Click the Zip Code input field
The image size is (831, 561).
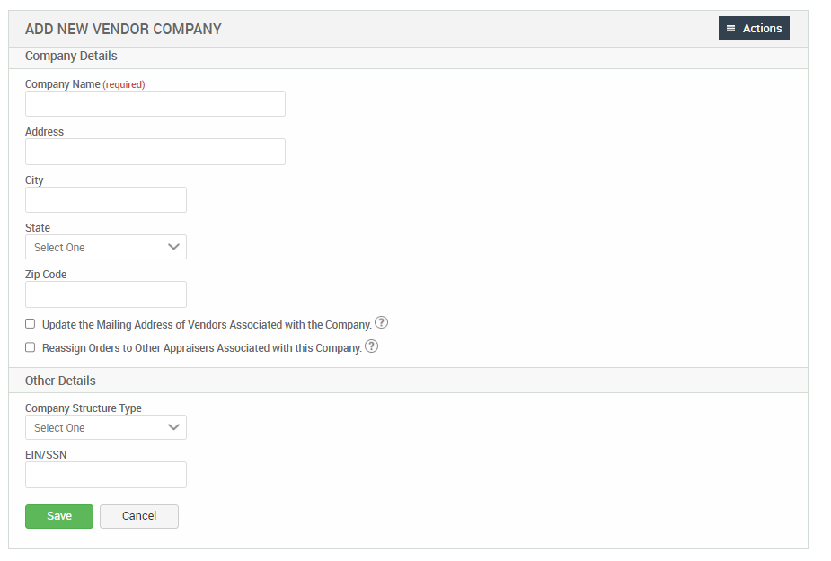coord(105,294)
